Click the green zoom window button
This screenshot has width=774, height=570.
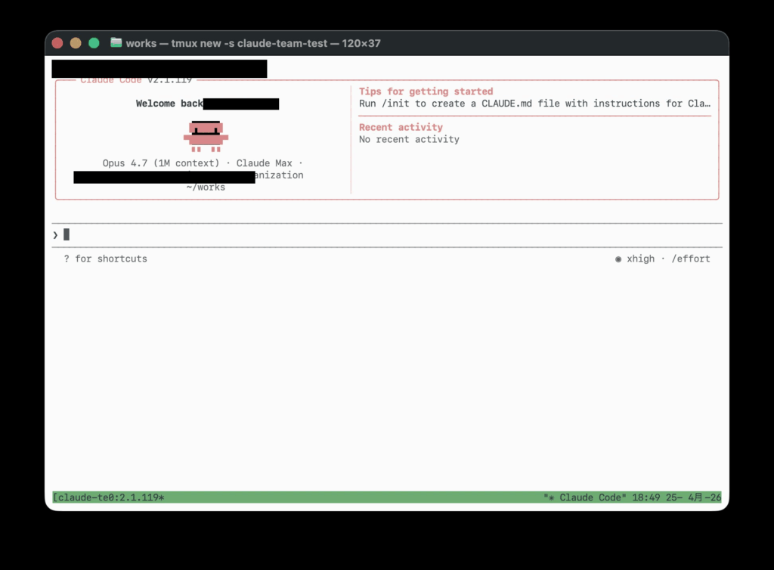click(94, 43)
